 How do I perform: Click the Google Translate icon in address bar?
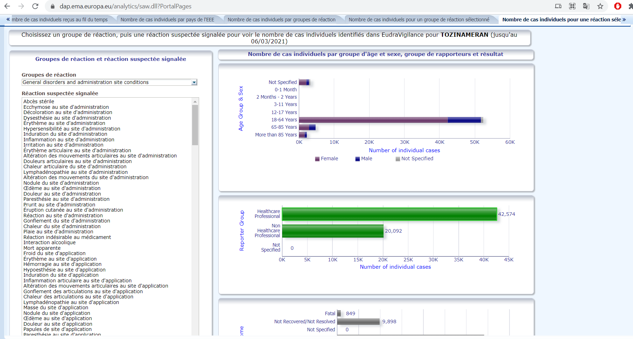[x=586, y=6]
